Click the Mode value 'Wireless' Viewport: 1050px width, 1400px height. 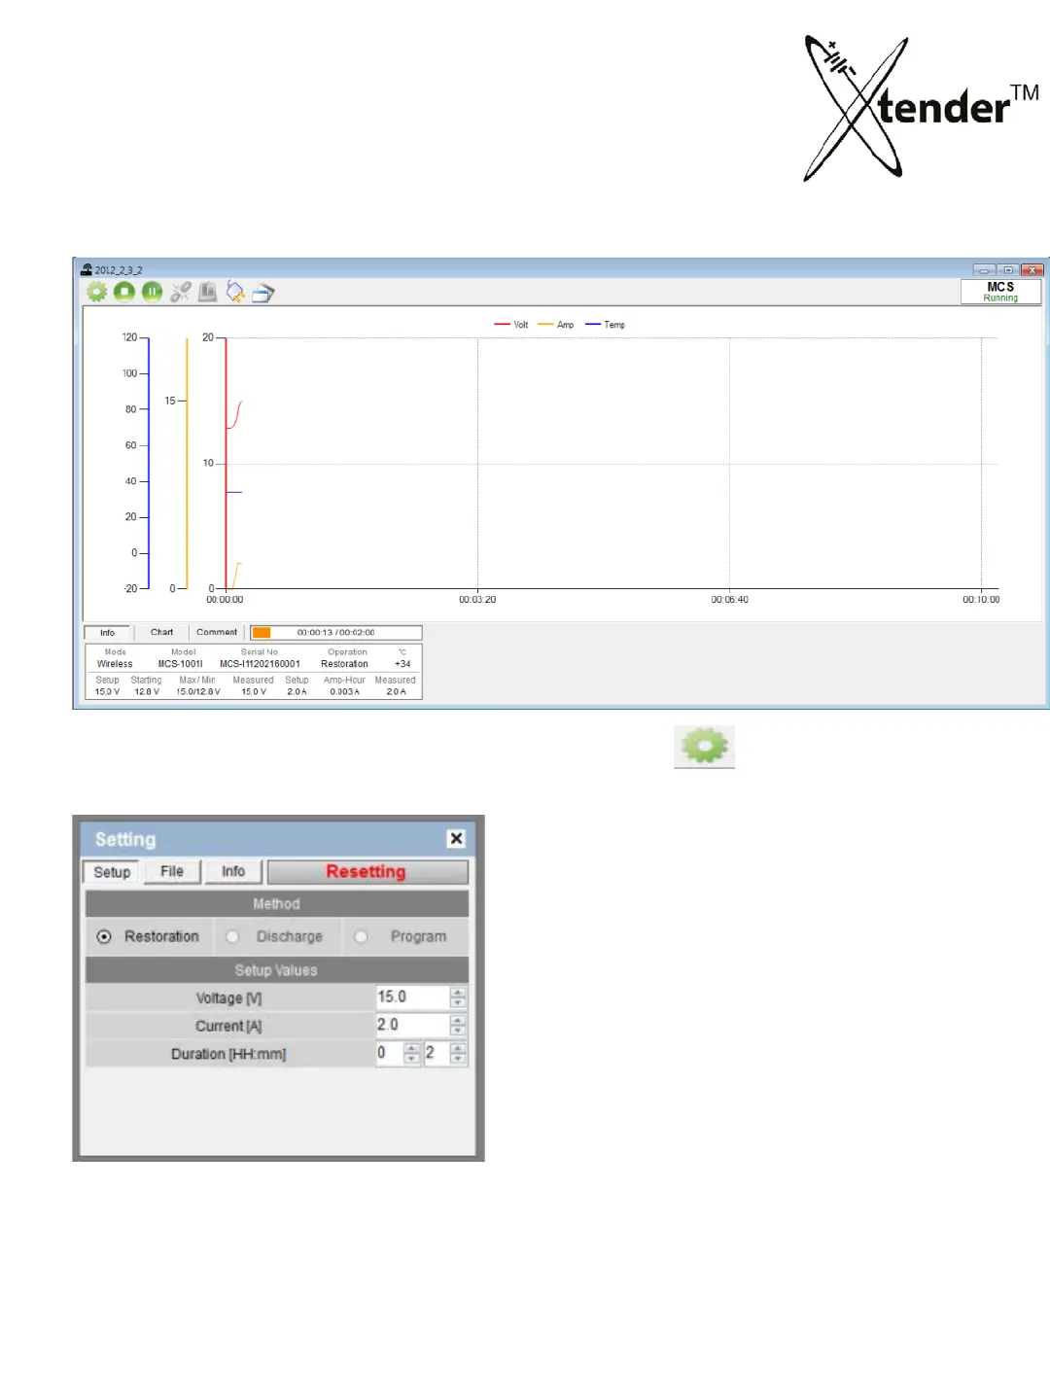[115, 665]
